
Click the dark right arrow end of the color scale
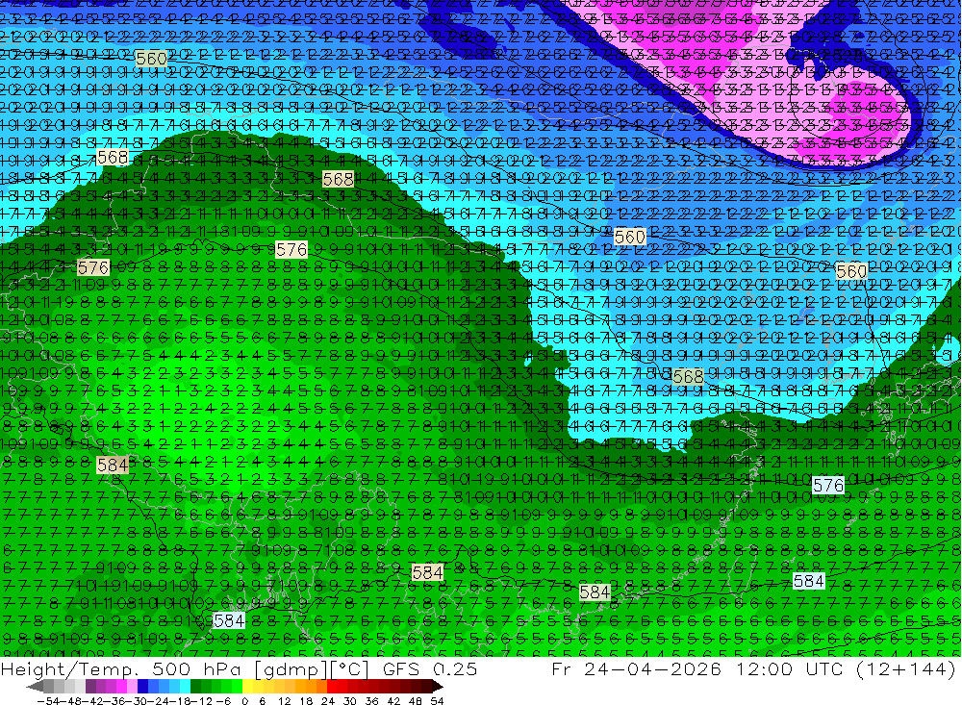click(438, 687)
